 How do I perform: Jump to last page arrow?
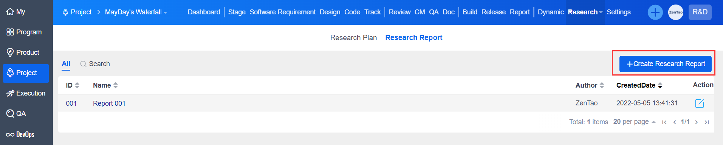pyautogui.click(x=707, y=122)
